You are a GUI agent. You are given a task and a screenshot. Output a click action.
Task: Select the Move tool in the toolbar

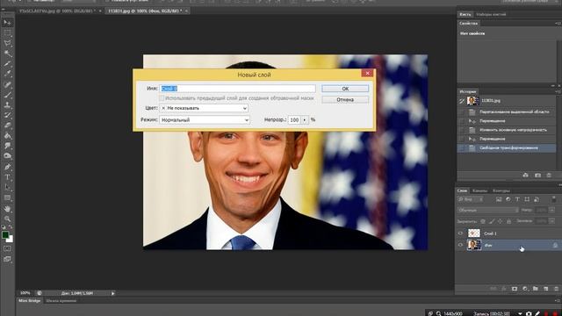point(7,23)
